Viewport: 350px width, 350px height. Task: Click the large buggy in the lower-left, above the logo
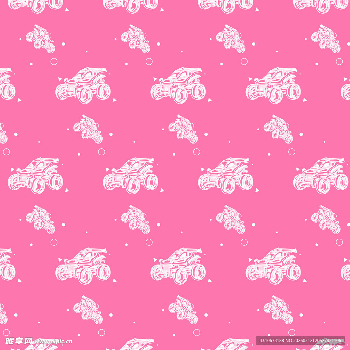[83, 266]
